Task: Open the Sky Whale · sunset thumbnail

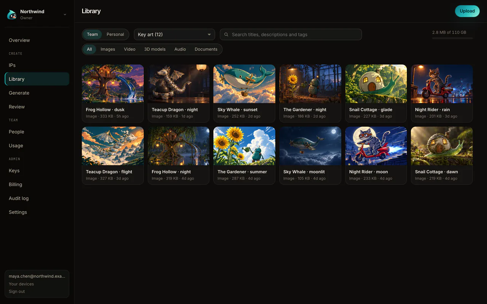Action: [x=244, y=84]
